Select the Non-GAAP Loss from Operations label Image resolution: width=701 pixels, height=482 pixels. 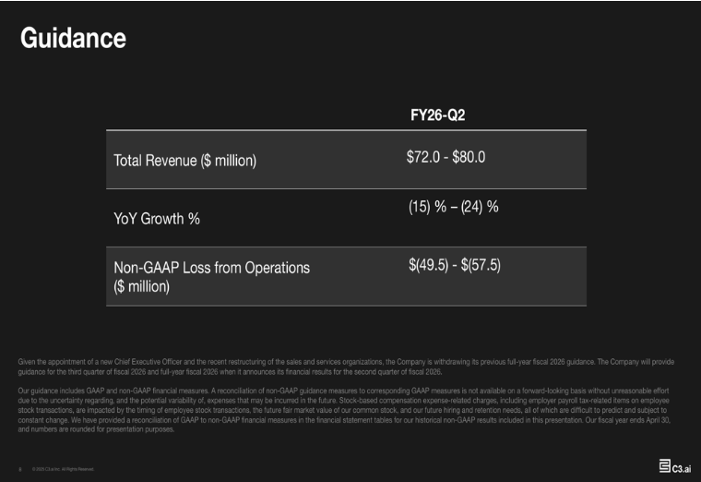click(211, 268)
